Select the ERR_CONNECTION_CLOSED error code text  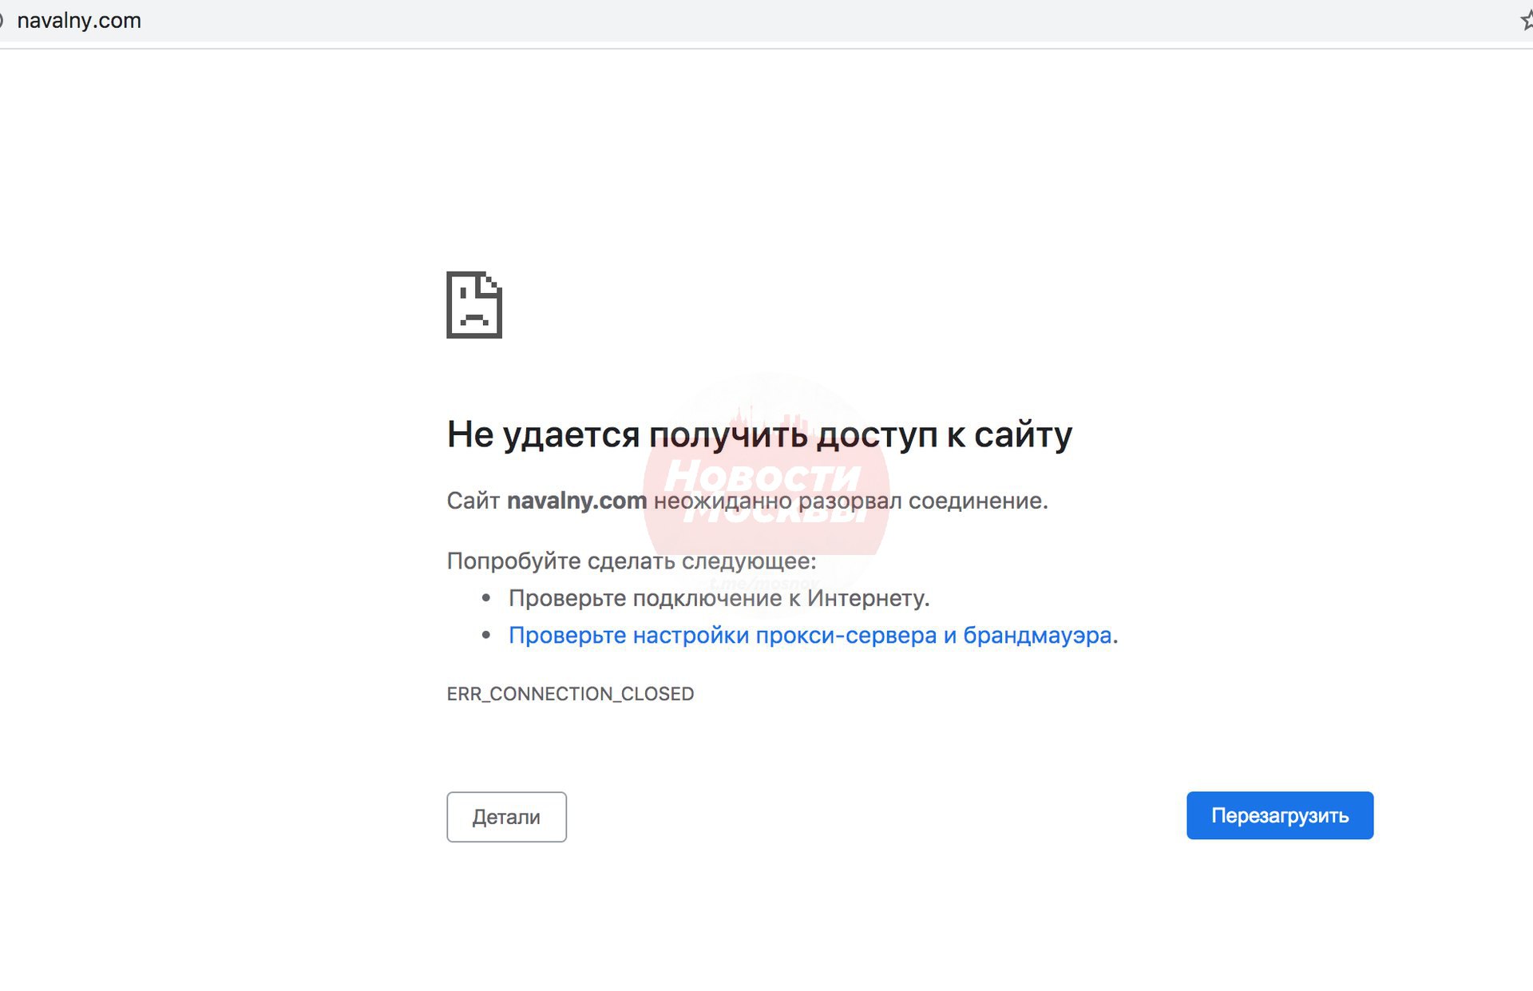(570, 694)
